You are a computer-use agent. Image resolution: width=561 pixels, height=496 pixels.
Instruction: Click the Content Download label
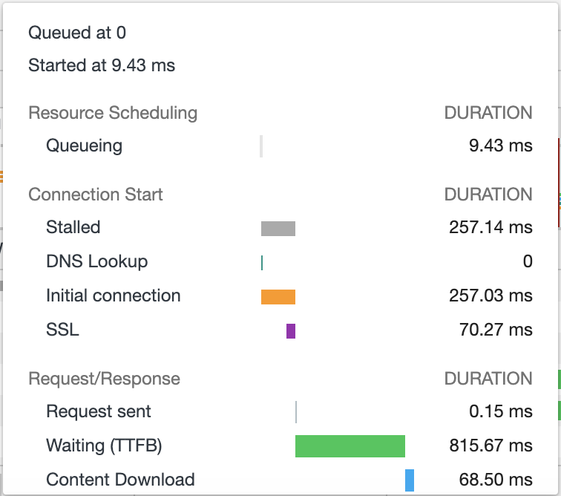click(120, 480)
